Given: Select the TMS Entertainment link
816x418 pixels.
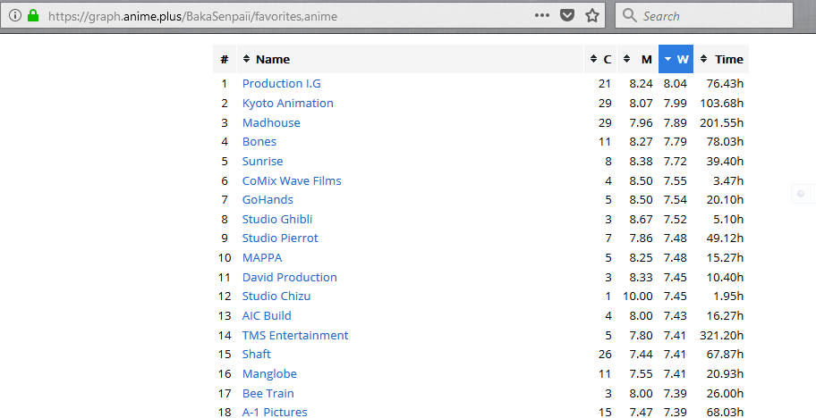Looking at the screenshot, I should pyautogui.click(x=295, y=336).
